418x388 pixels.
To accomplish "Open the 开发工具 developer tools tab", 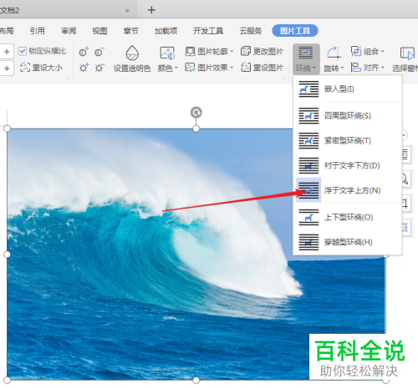I will click(x=208, y=31).
